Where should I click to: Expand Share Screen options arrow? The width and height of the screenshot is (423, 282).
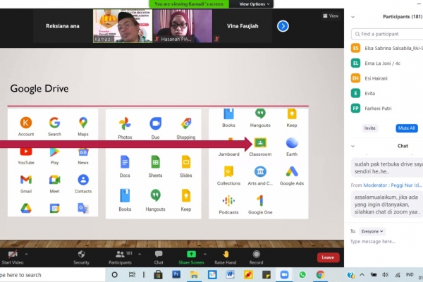click(205, 254)
